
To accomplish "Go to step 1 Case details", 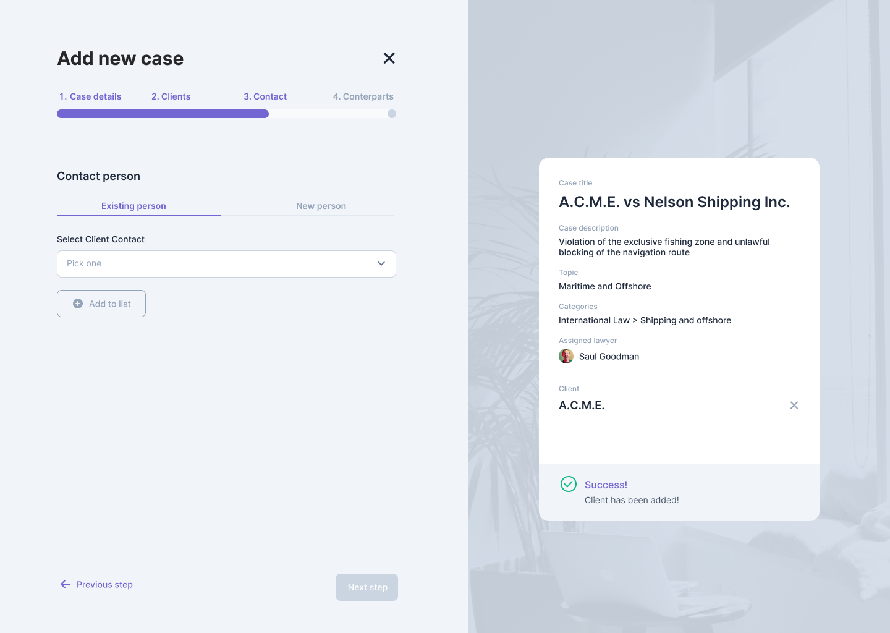I will click(90, 96).
